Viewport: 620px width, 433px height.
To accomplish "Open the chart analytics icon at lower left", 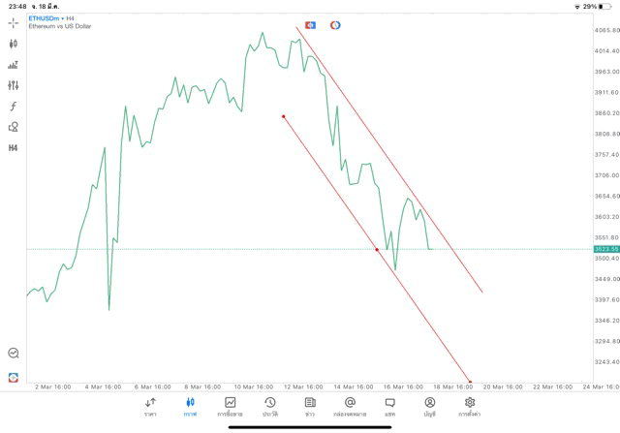I will point(14,354).
